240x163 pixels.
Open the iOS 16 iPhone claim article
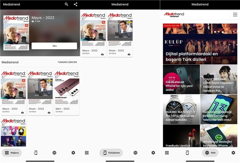click(181, 79)
